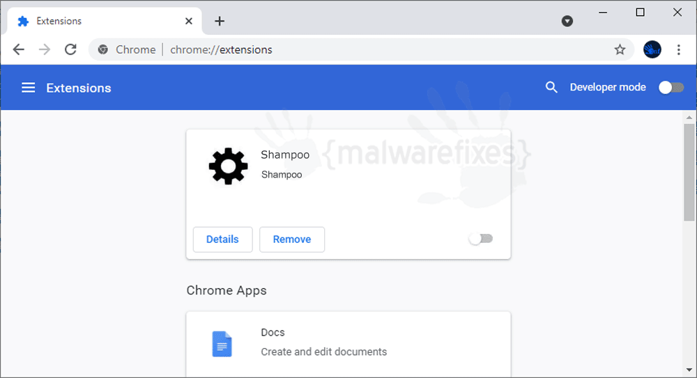The height and width of the screenshot is (378, 697).
Task: Turn on the Shampoo extension toggle
Action: pyautogui.click(x=480, y=239)
